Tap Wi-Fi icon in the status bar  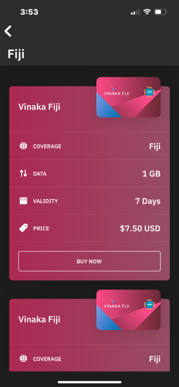147,12
